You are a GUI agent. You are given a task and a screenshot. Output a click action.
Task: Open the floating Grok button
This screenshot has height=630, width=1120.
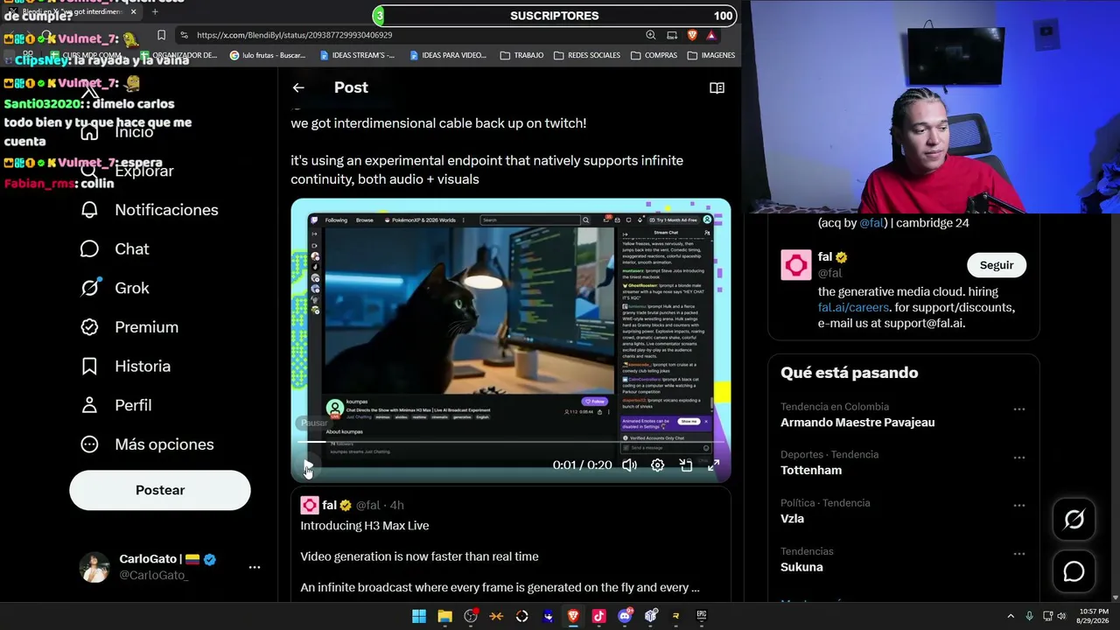[1074, 520]
